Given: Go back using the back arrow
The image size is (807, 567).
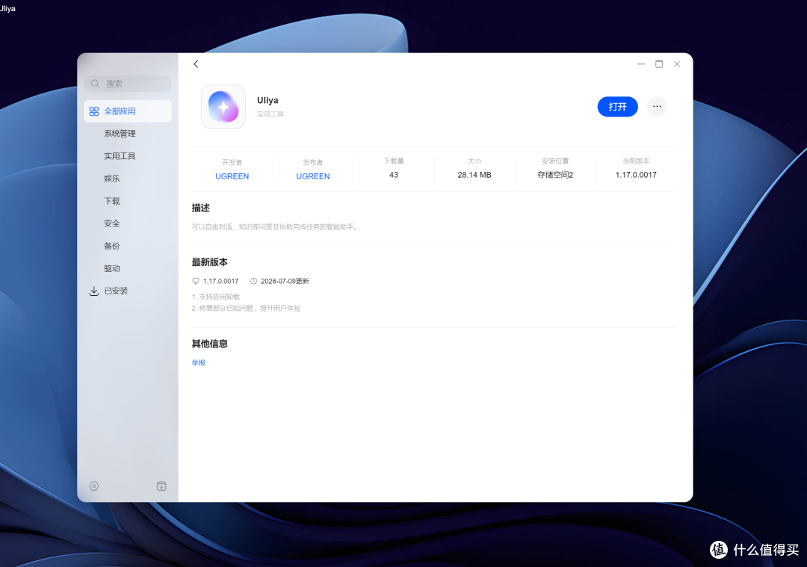Looking at the screenshot, I should pos(196,63).
